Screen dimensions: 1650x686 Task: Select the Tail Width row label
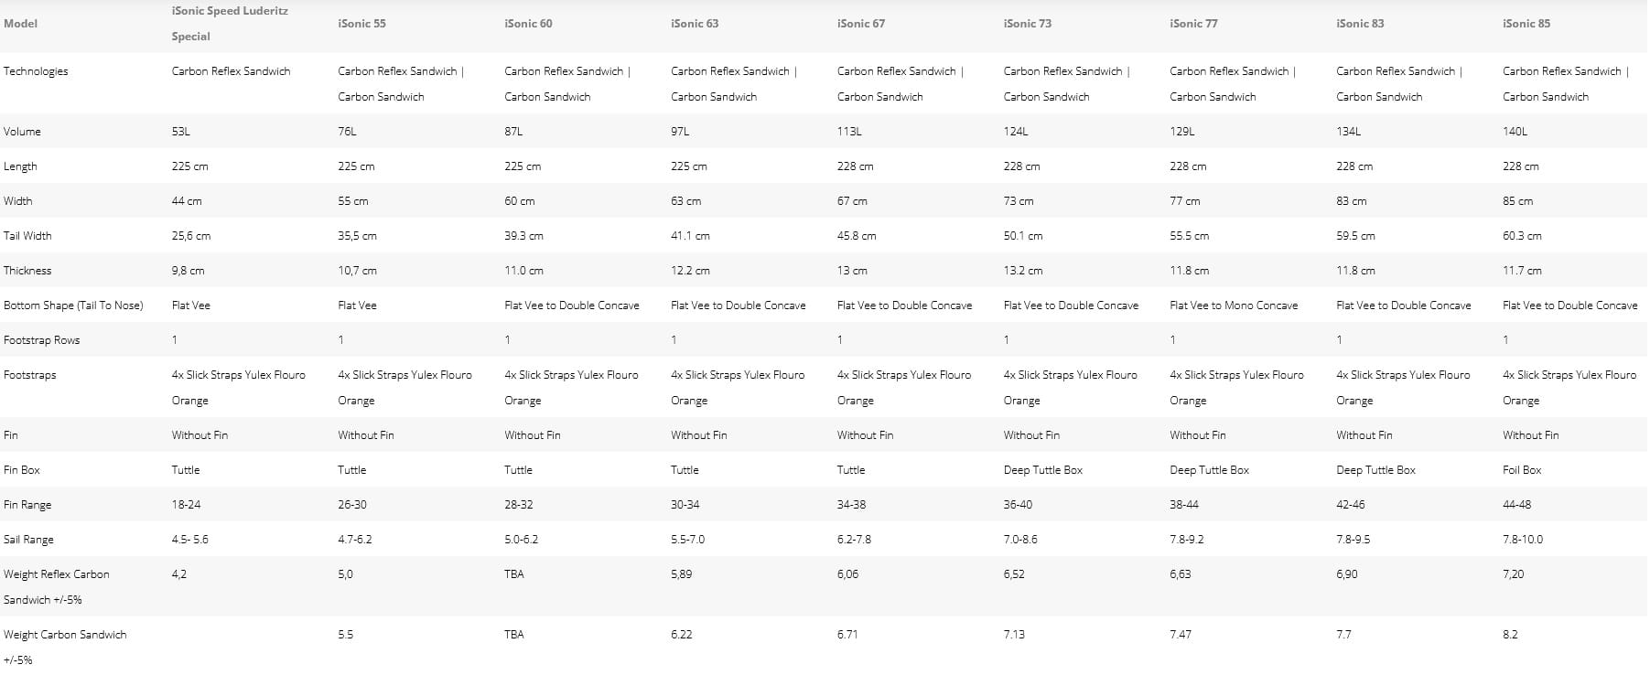pos(27,236)
